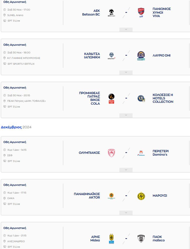Click the Lavrio DHI team logo
Screen dimensions: 190x249
coord(141,55)
